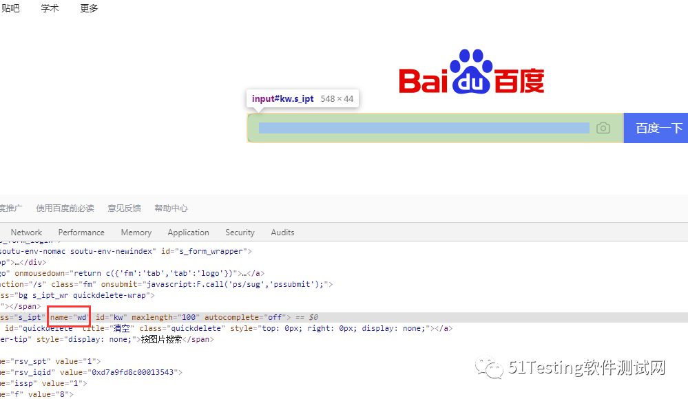Open the 贴吧 link in top navigation
Image resolution: width=688 pixels, height=399 pixels.
10,8
